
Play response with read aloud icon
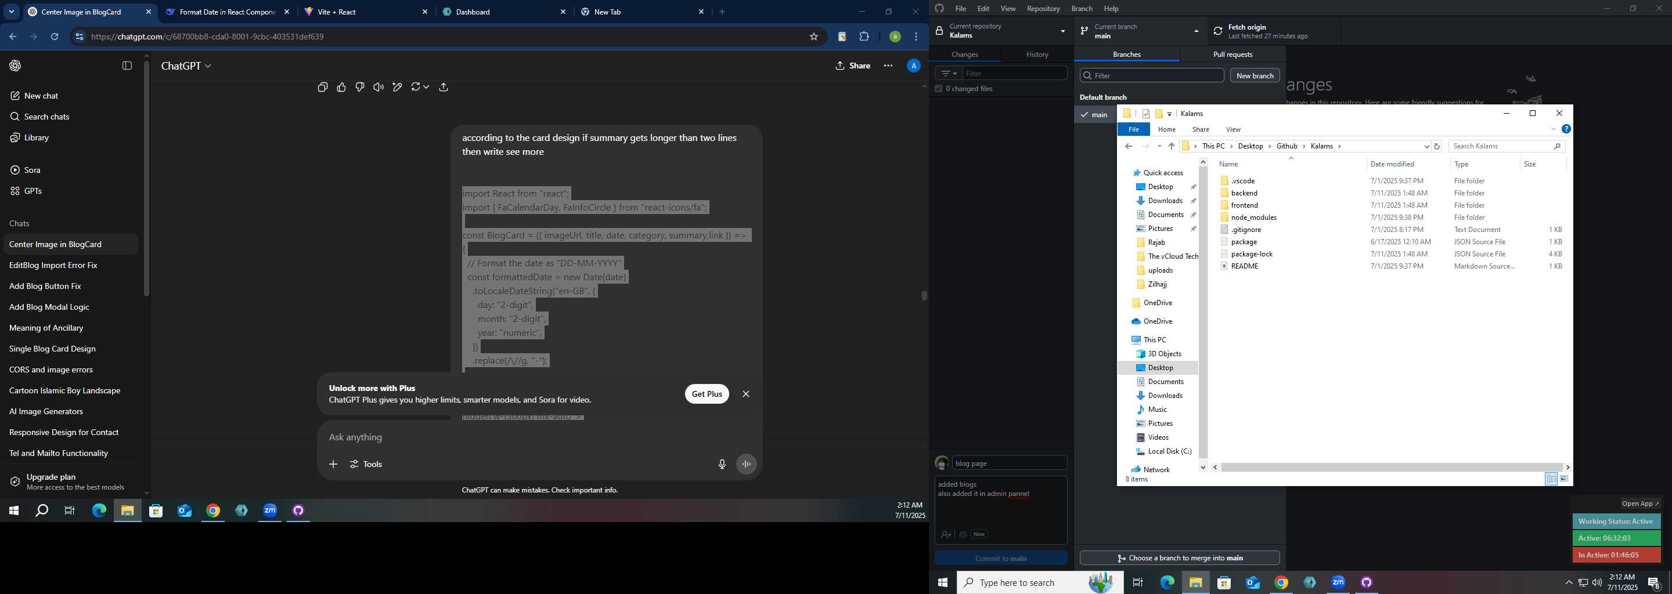[379, 87]
